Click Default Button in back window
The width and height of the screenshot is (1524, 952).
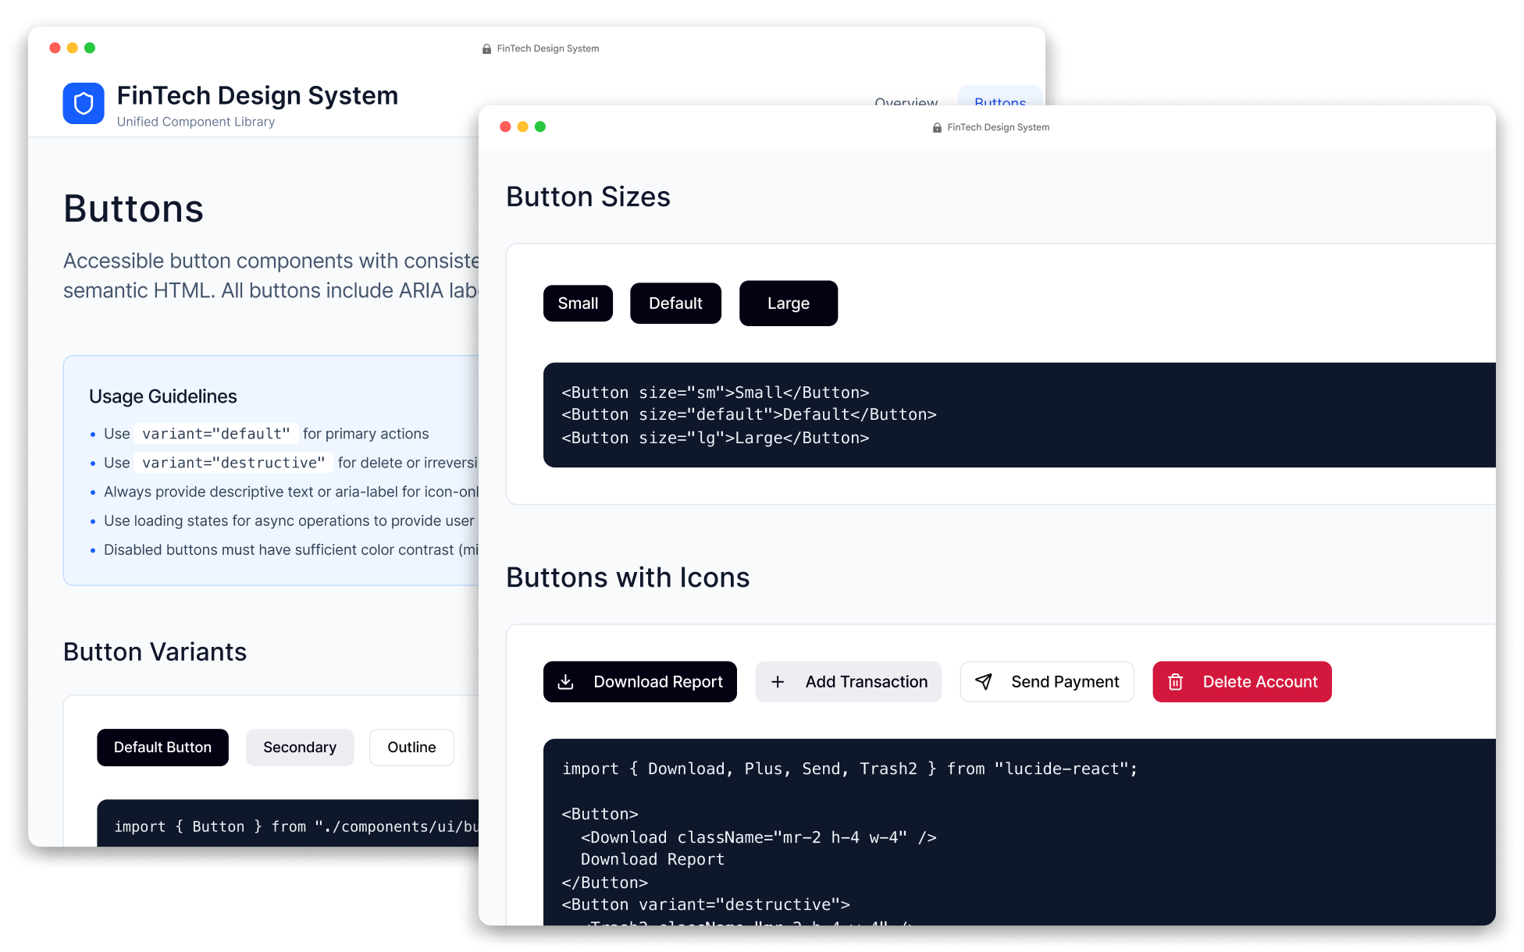162,748
